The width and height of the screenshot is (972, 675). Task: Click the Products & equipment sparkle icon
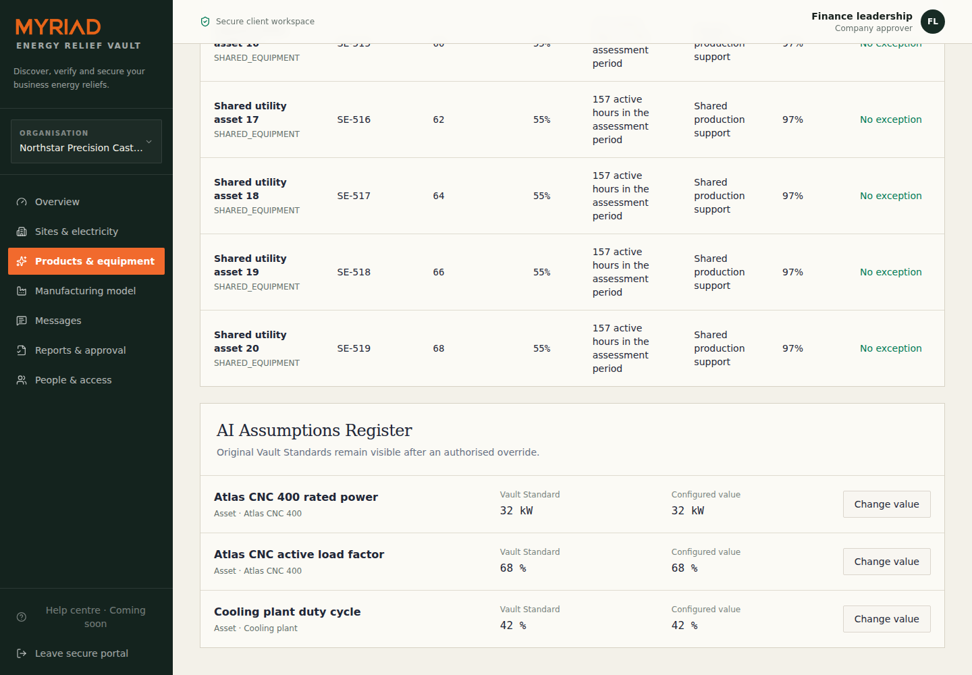[22, 261]
